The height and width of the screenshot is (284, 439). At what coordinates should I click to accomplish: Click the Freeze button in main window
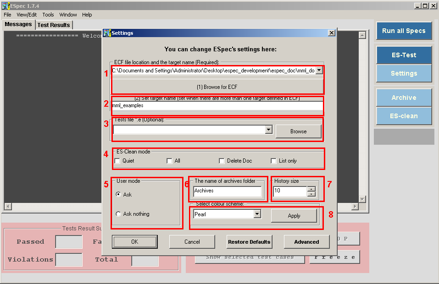[x=335, y=257]
